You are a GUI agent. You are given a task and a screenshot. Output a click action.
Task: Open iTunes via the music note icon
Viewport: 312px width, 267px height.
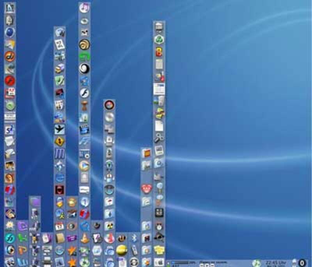pos(84,8)
